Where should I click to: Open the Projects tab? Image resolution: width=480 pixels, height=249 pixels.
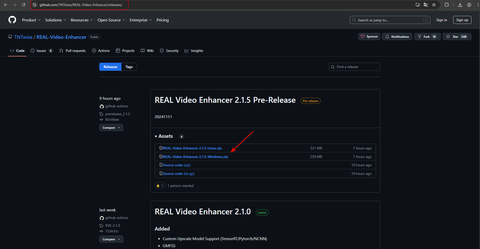pyautogui.click(x=125, y=51)
